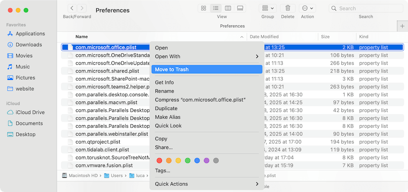Open the Action menu dropdown
This screenshot has width=408, height=192.
click(308, 8)
